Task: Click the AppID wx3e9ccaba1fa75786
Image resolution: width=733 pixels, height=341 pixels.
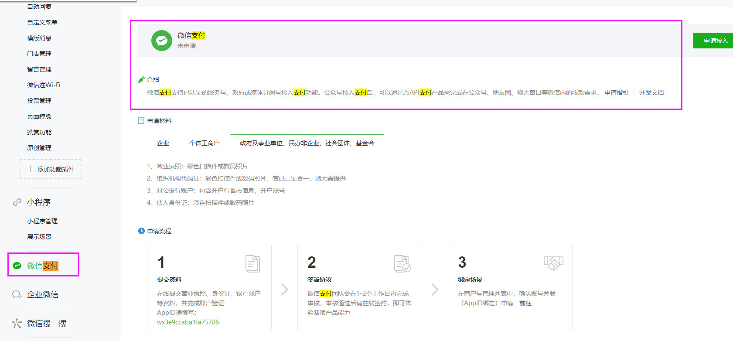Action: (x=188, y=322)
